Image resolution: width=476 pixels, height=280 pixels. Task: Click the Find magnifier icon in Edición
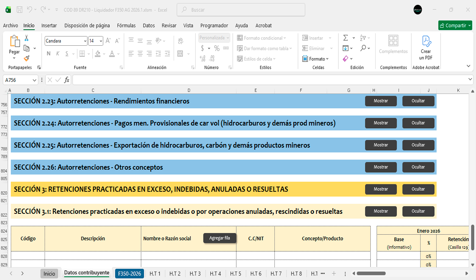coord(363,48)
